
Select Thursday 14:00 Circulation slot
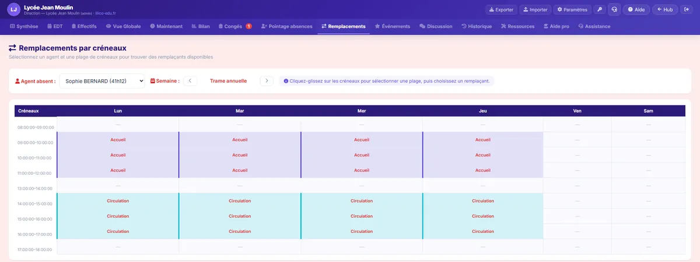tap(483, 201)
